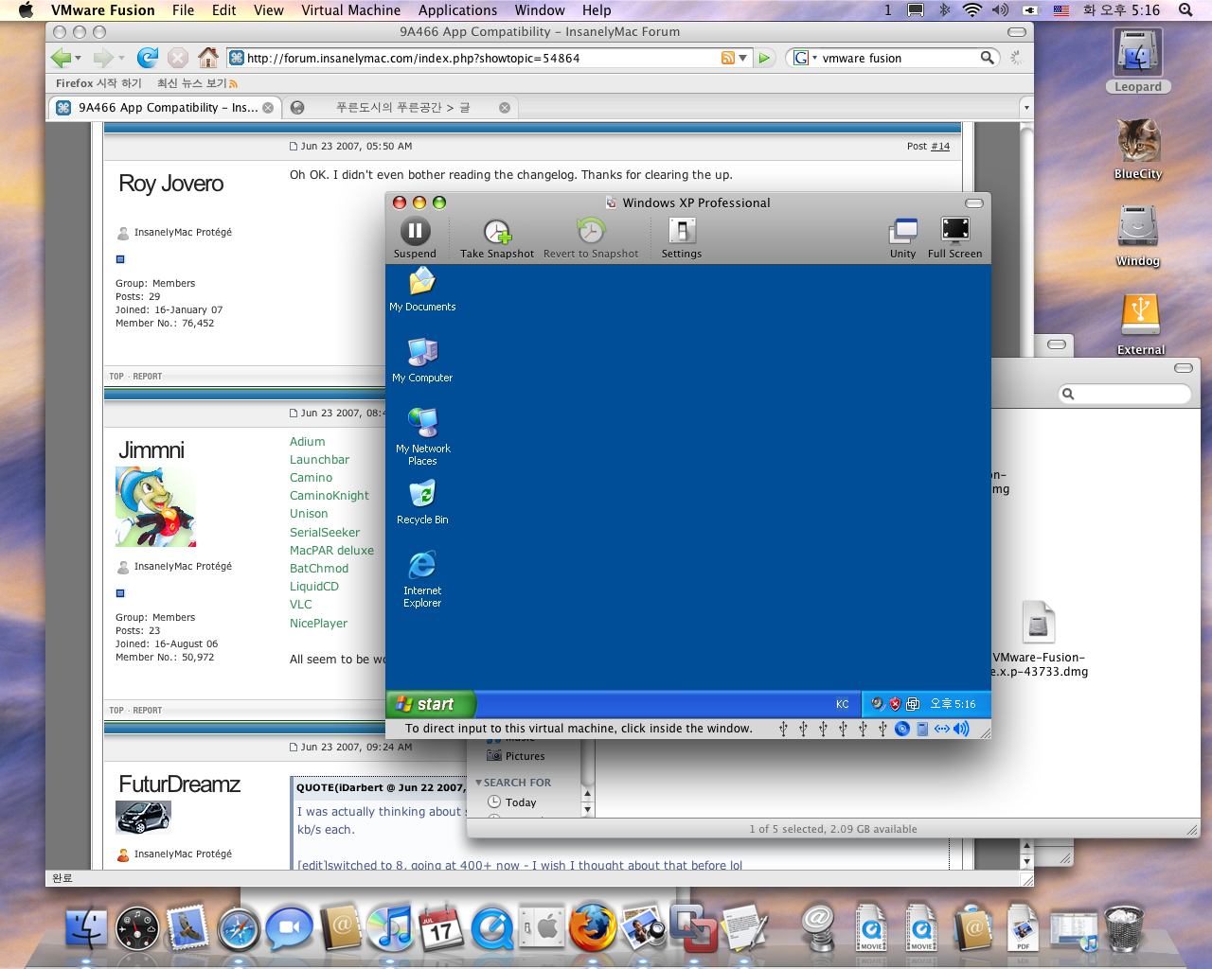Screen dimensions: 1212x969
Task: Click the network adapter status icon
Action: click(942, 729)
